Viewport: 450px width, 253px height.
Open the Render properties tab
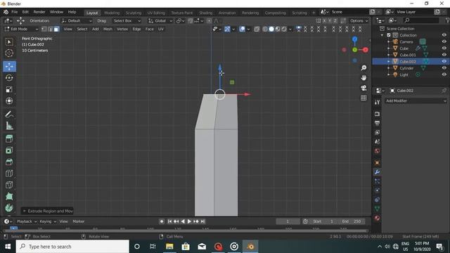pyautogui.click(x=377, y=114)
